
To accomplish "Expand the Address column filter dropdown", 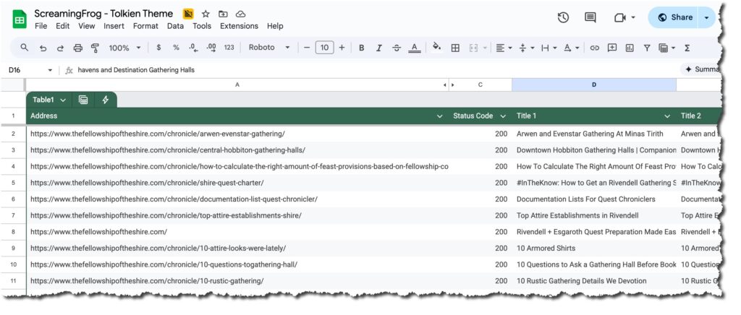I will (x=440, y=116).
